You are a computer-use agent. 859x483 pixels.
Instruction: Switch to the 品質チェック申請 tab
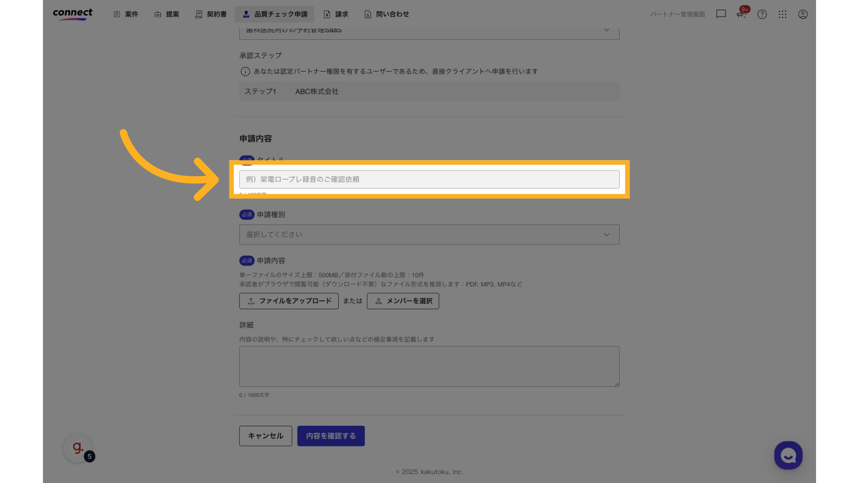tap(274, 14)
